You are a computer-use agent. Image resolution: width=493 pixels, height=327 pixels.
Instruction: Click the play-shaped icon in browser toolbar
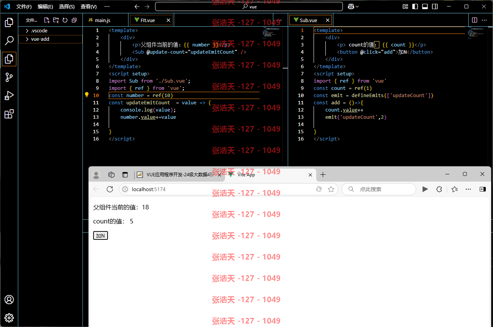click(x=425, y=189)
